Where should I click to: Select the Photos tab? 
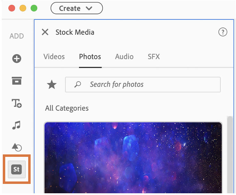(90, 57)
